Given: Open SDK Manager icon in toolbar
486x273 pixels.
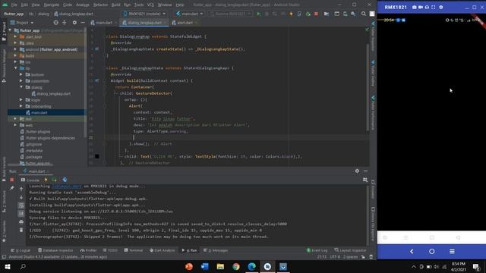Looking at the screenshot, I should click(x=353, y=14).
